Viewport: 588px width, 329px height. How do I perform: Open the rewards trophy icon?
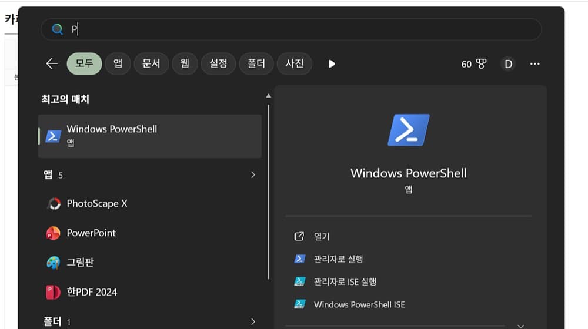pyautogui.click(x=482, y=64)
